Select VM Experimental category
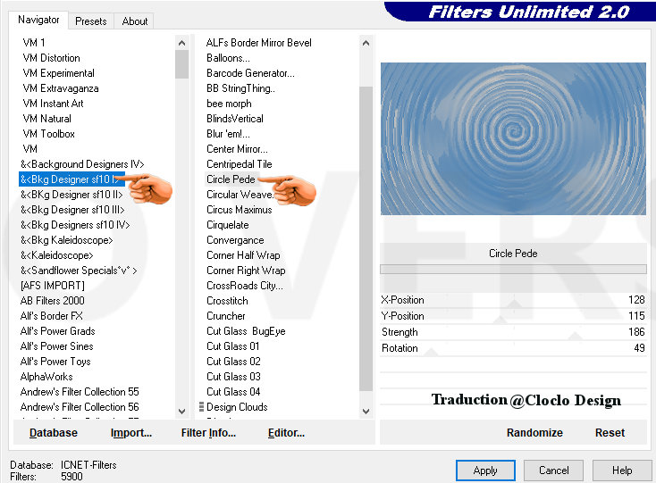Screen dimensions: 656x483 [x=59, y=73]
